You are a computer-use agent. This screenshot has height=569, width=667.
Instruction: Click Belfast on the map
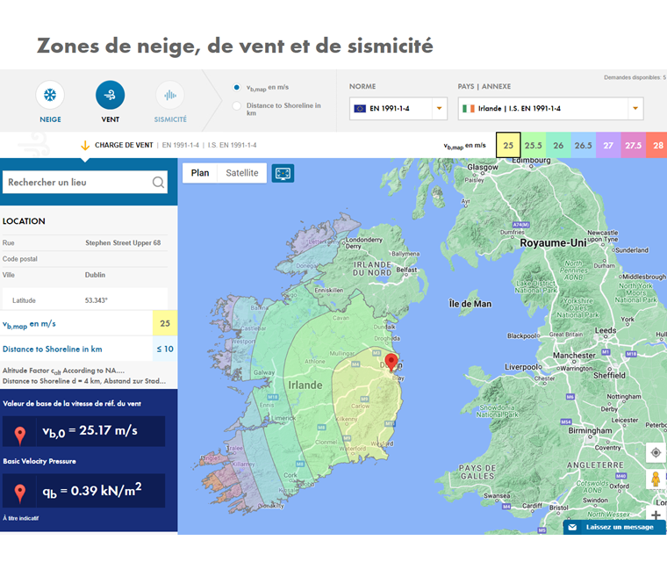[406, 270]
